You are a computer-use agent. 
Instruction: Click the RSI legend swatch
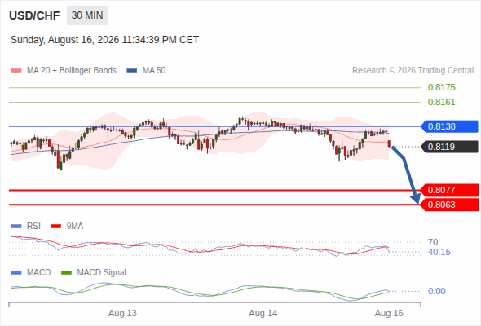click(x=16, y=227)
